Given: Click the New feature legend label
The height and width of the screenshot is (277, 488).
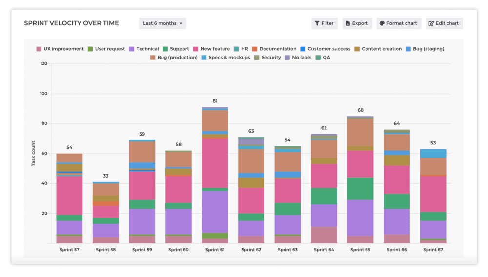Looking at the screenshot, I should pyautogui.click(x=215, y=49).
